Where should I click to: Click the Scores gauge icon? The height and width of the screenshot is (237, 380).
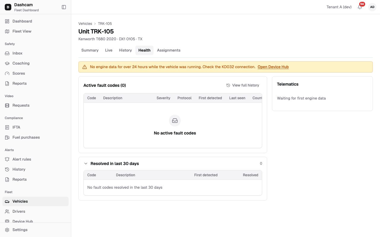[7, 73]
